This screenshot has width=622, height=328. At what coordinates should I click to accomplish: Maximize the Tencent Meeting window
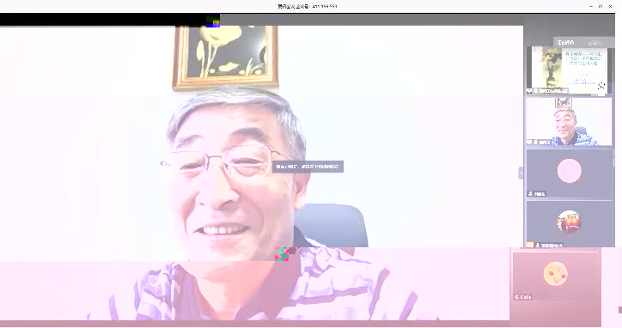[601, 6]
